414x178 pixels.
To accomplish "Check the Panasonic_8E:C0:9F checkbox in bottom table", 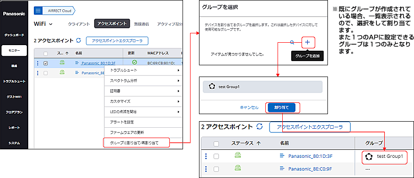I will click(216, 169).
